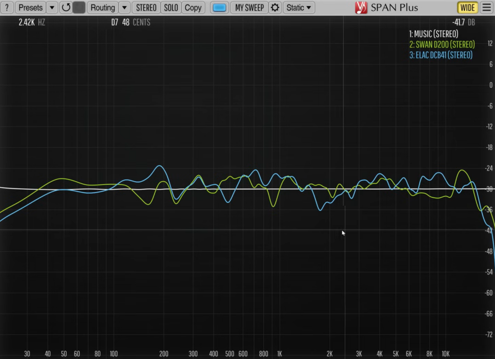Click the 2.42K HZ frequency readout
This screenshot has height=359, width=495.
32,22
